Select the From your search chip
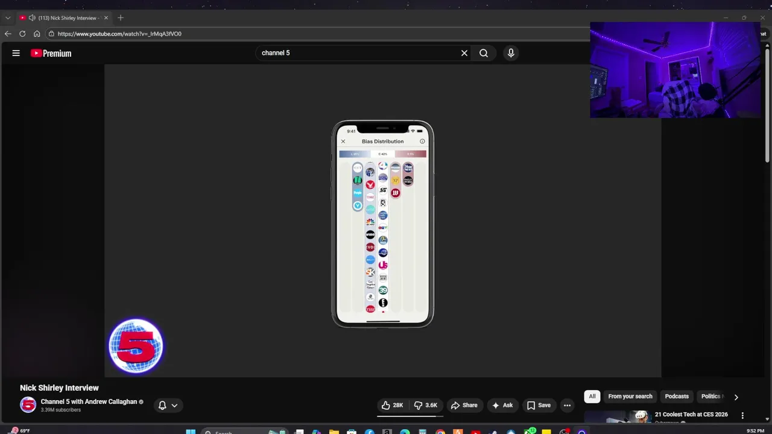Image resolution: width=772 pixels, height=434 pixels. [x=630, y=396]
